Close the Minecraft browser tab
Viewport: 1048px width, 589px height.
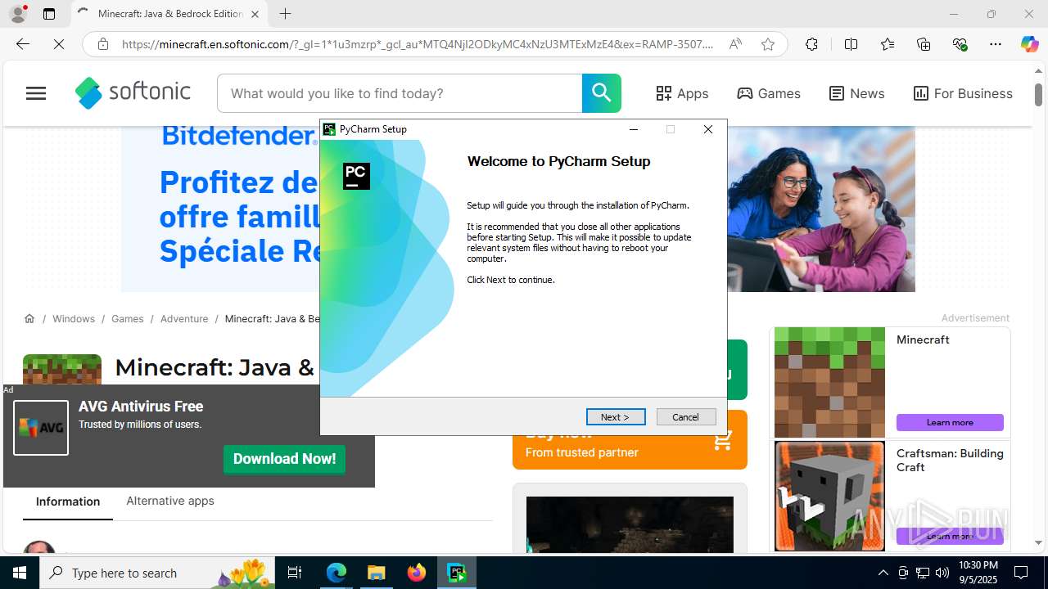click(255, 14)
